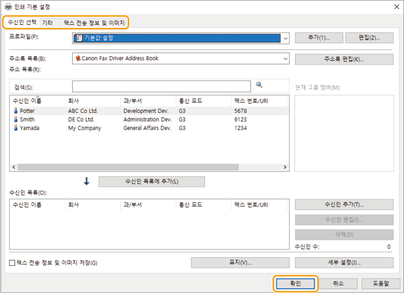Click the 취소 button

click(338, 283)
